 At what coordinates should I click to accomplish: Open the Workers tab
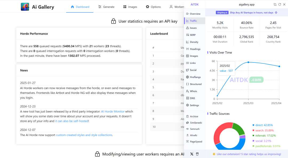[177, 7]
